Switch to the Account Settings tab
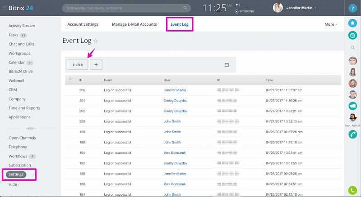Viewport: 361px width, 197px height. tap(83, 24)
